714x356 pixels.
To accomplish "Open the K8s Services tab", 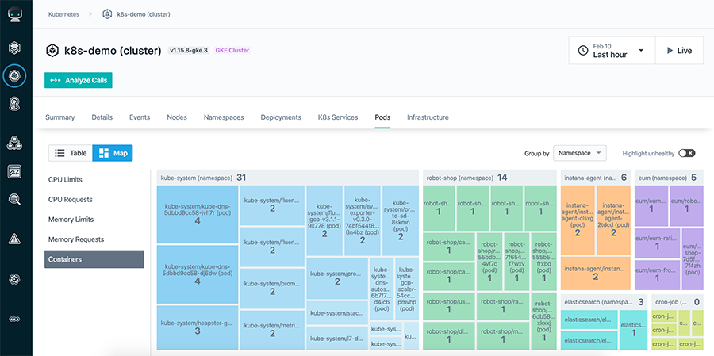I will click(x=338, y=117).
